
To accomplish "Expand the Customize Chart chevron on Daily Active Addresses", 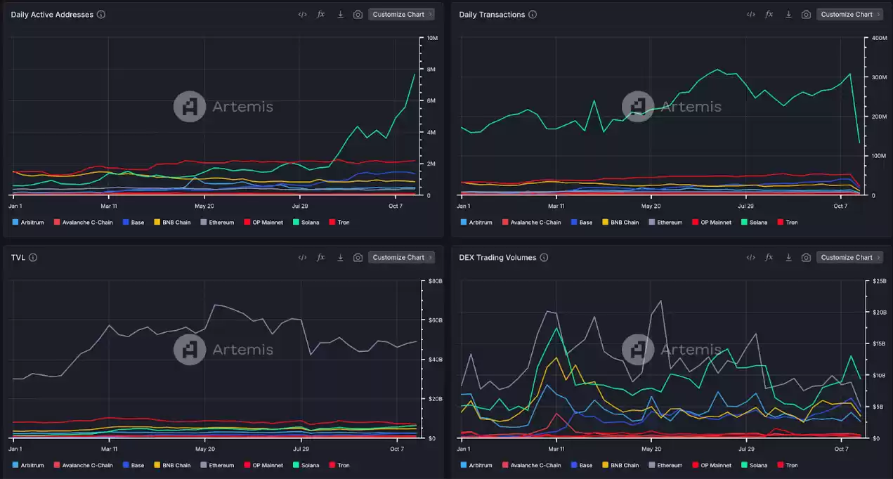I will (x=429, y=13).
